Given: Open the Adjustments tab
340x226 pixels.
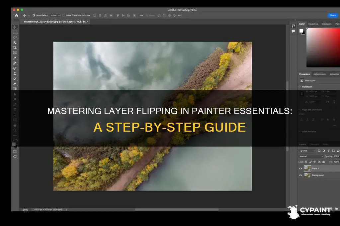Looking at the screenshot, I should point(320,74).
